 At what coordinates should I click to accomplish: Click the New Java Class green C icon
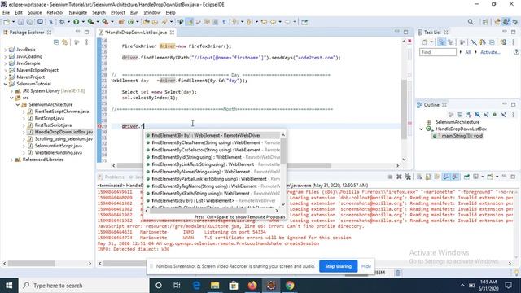pos(130,22)
